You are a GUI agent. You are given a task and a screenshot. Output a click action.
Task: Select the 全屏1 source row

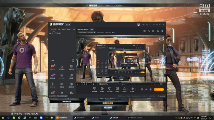tap(62, 33)
